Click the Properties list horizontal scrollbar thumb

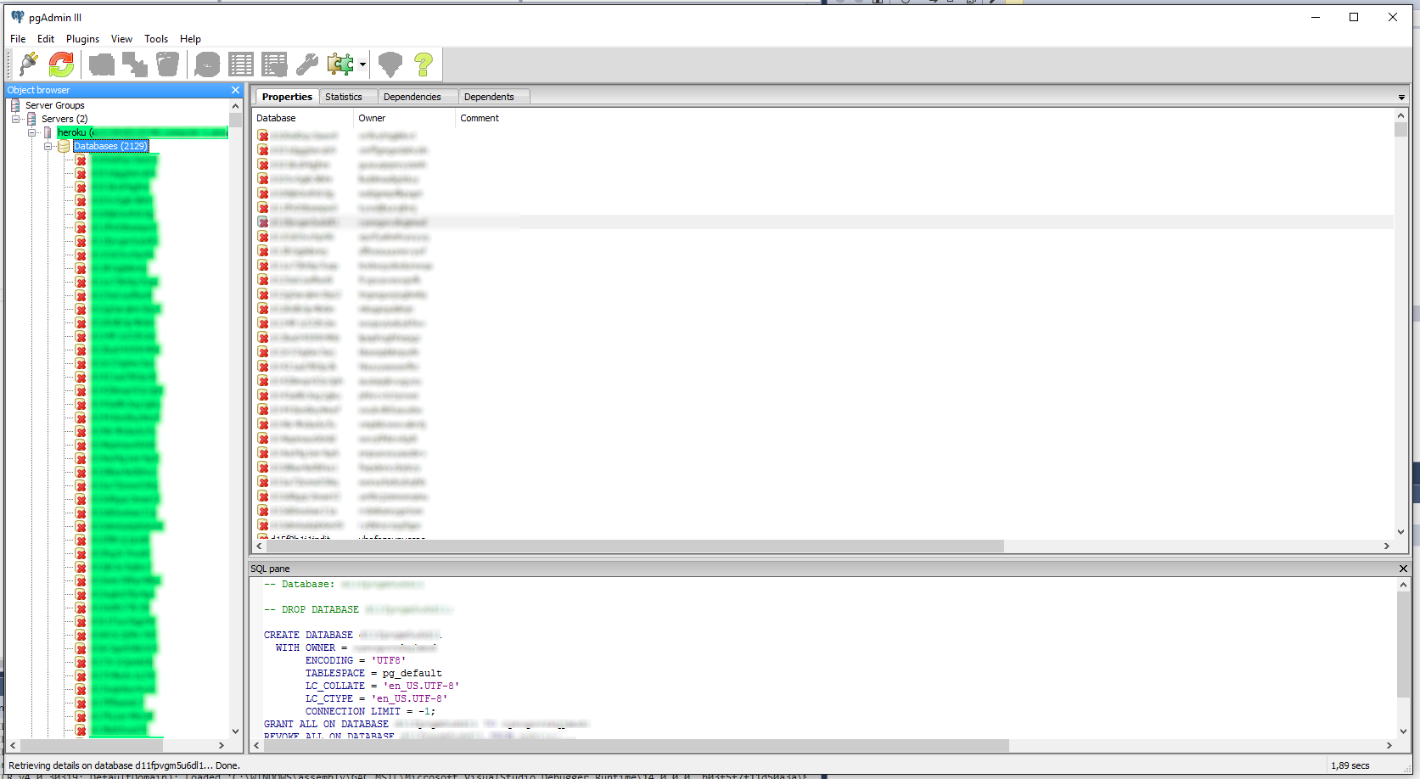635,546
